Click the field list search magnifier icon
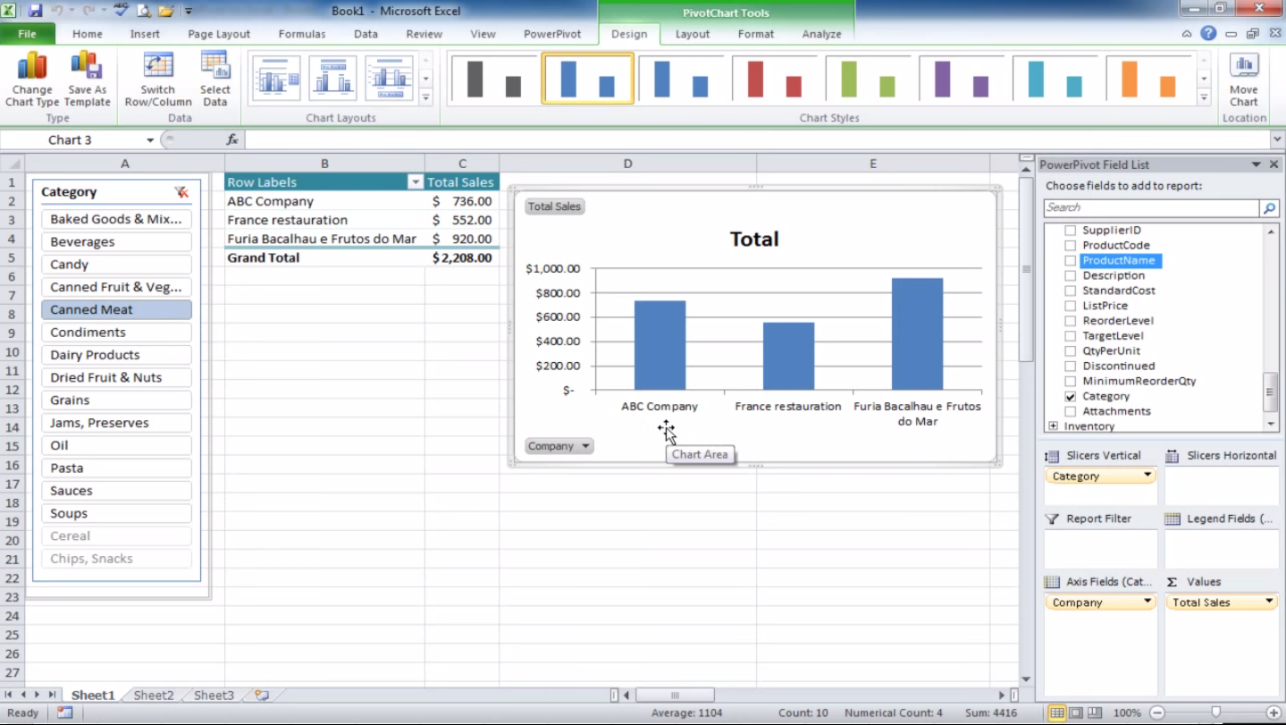1286x725 pixels. click(x=1269, y=207)
